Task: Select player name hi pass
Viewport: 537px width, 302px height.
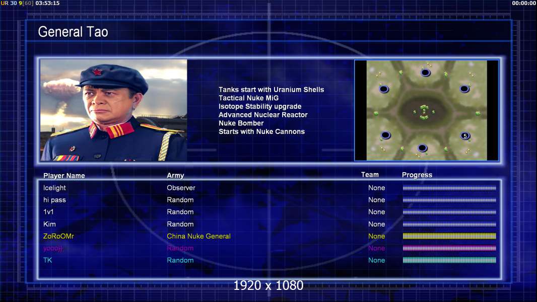Action: click(54, 200)
